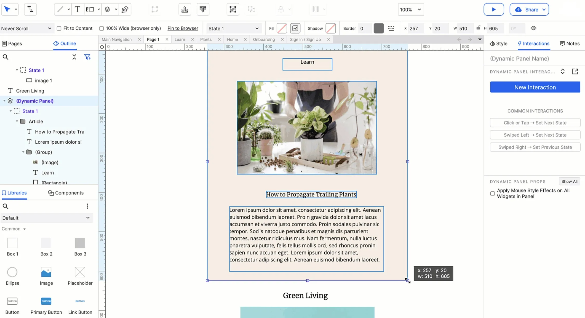Open library options three-dot menu
The image size is (585, 318).
click(x=87, y=206)
